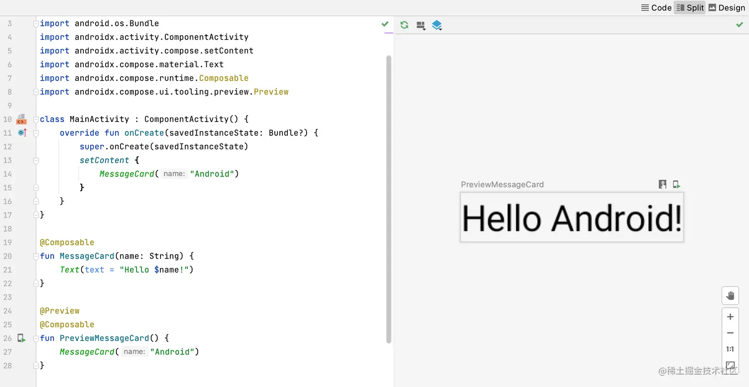Collapse the setContent block at line 13
749x387 pixels.
point(36,161)
